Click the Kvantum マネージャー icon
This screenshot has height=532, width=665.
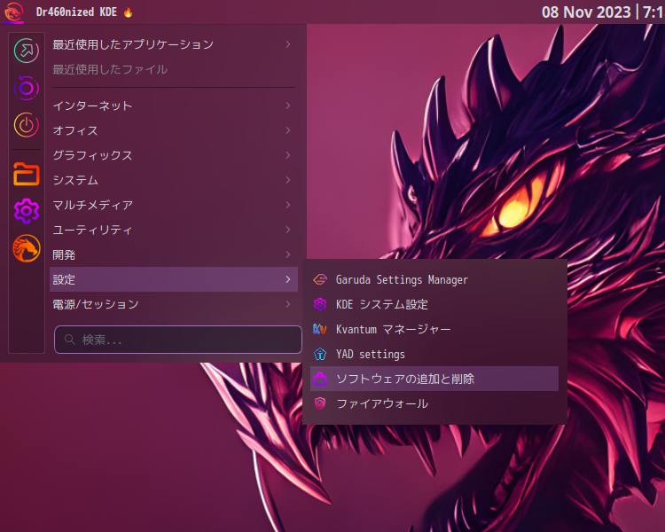[320, 329]
